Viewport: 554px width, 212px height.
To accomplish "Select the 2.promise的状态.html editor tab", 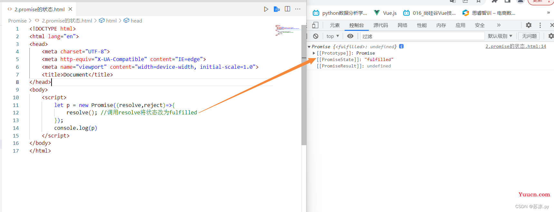I will (39, 9).
